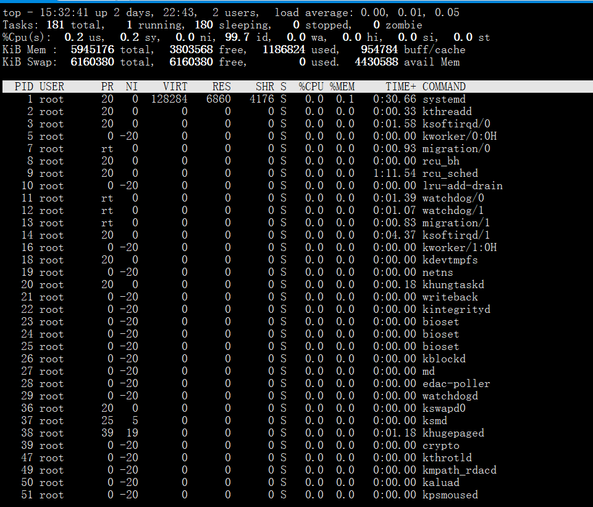The height and width of the screenshot is (507, 593).
Task: Select the netns process name
Action: [437, 272]
